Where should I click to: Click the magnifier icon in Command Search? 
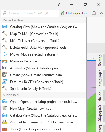coord(5,13)
